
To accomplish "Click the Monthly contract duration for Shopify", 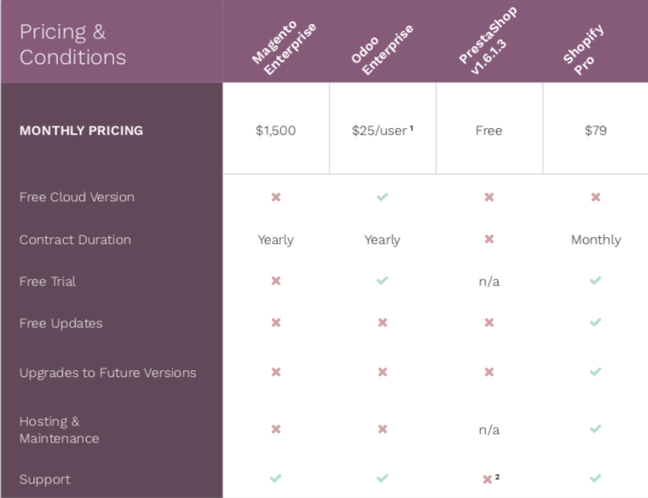I will click(x=596, y=240).
